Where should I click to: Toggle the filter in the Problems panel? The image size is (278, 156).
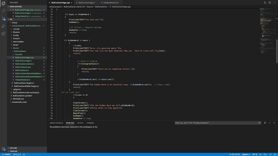pos(259,123)
